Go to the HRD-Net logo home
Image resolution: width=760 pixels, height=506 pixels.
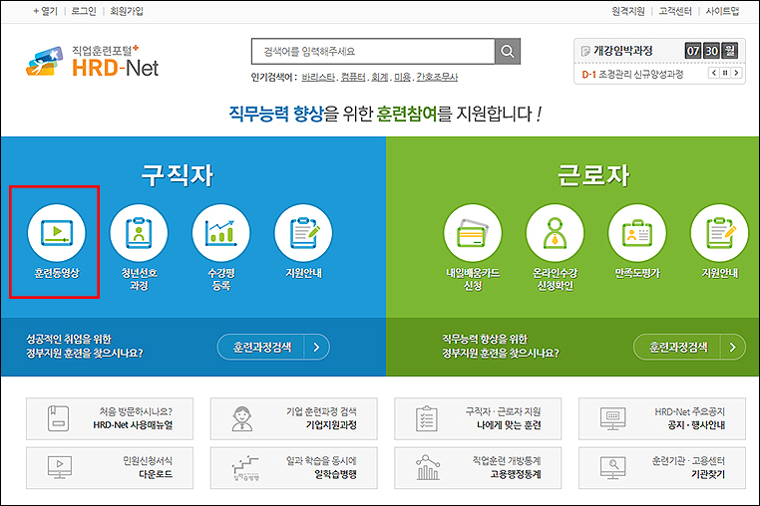[x=93, y=61]
